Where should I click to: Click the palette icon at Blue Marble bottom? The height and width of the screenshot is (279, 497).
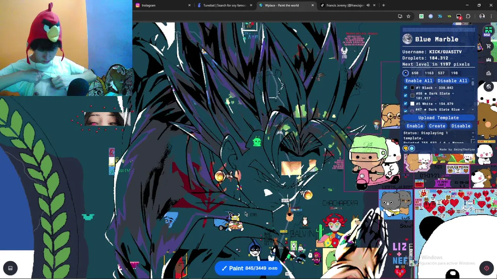point(406,148)
